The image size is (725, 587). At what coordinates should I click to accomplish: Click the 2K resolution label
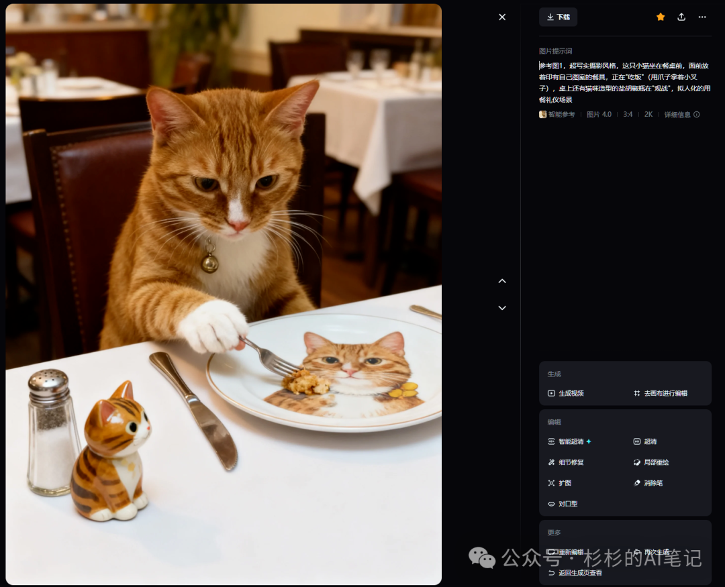point(648,115)
